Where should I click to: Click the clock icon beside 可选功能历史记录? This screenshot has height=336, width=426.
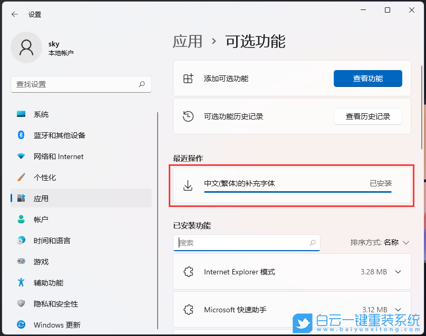pos(188,116)
